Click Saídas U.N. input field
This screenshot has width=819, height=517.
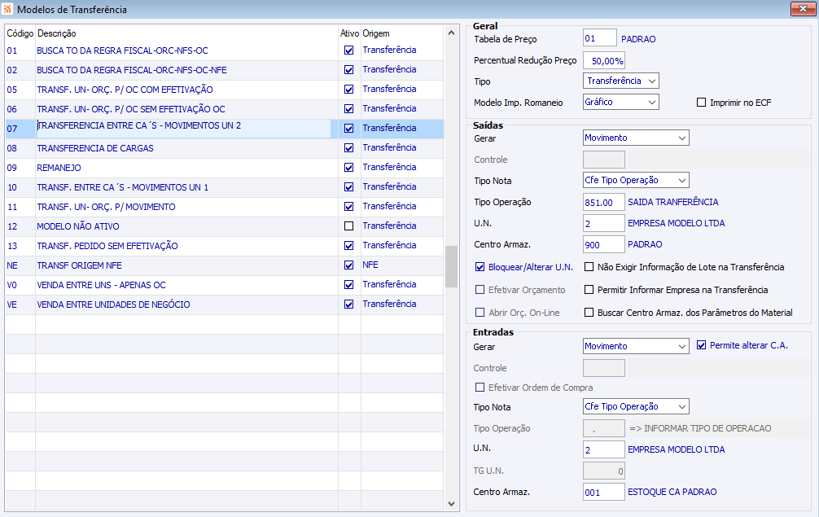tap(604, 223)
